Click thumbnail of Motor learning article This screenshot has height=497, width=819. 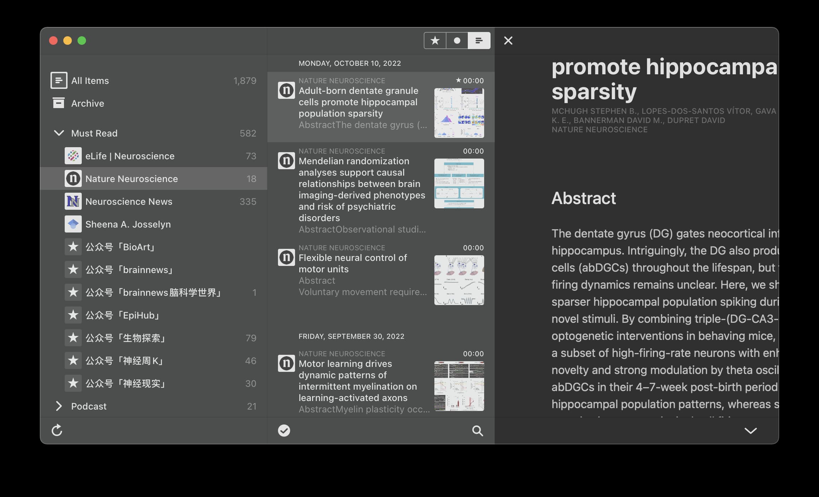459,386
